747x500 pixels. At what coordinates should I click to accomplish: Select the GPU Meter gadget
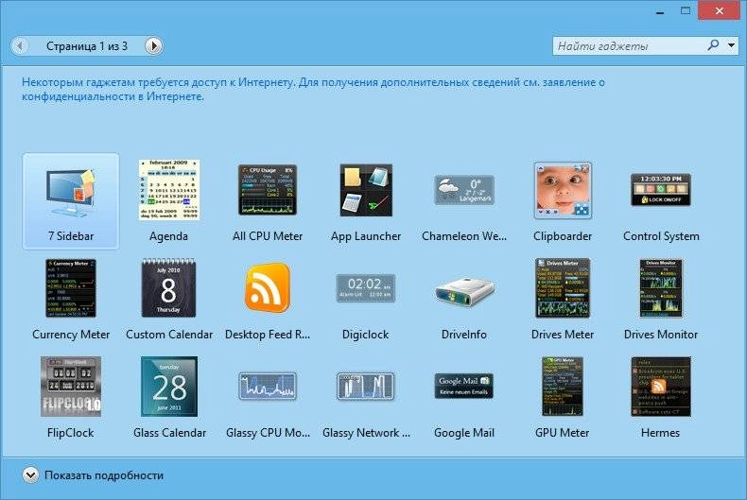[x=563, y=387]
